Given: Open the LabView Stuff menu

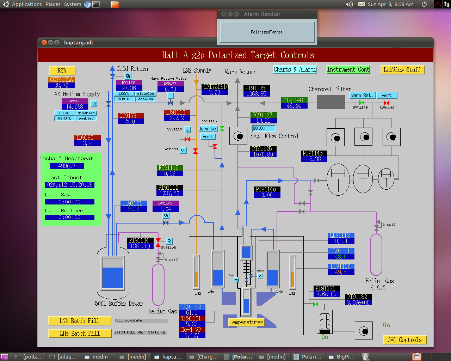Looking at the screenshot, I should pyautogui.click(x=402, y=70).
